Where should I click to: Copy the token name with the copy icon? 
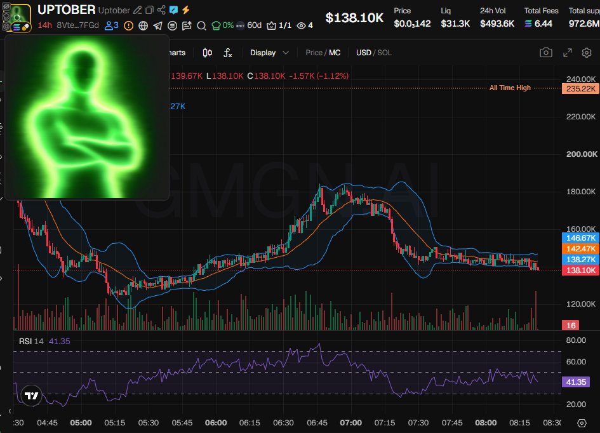point(150,10)
